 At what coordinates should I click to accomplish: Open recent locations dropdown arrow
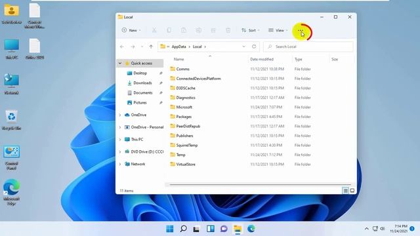(x=142, y=47)
